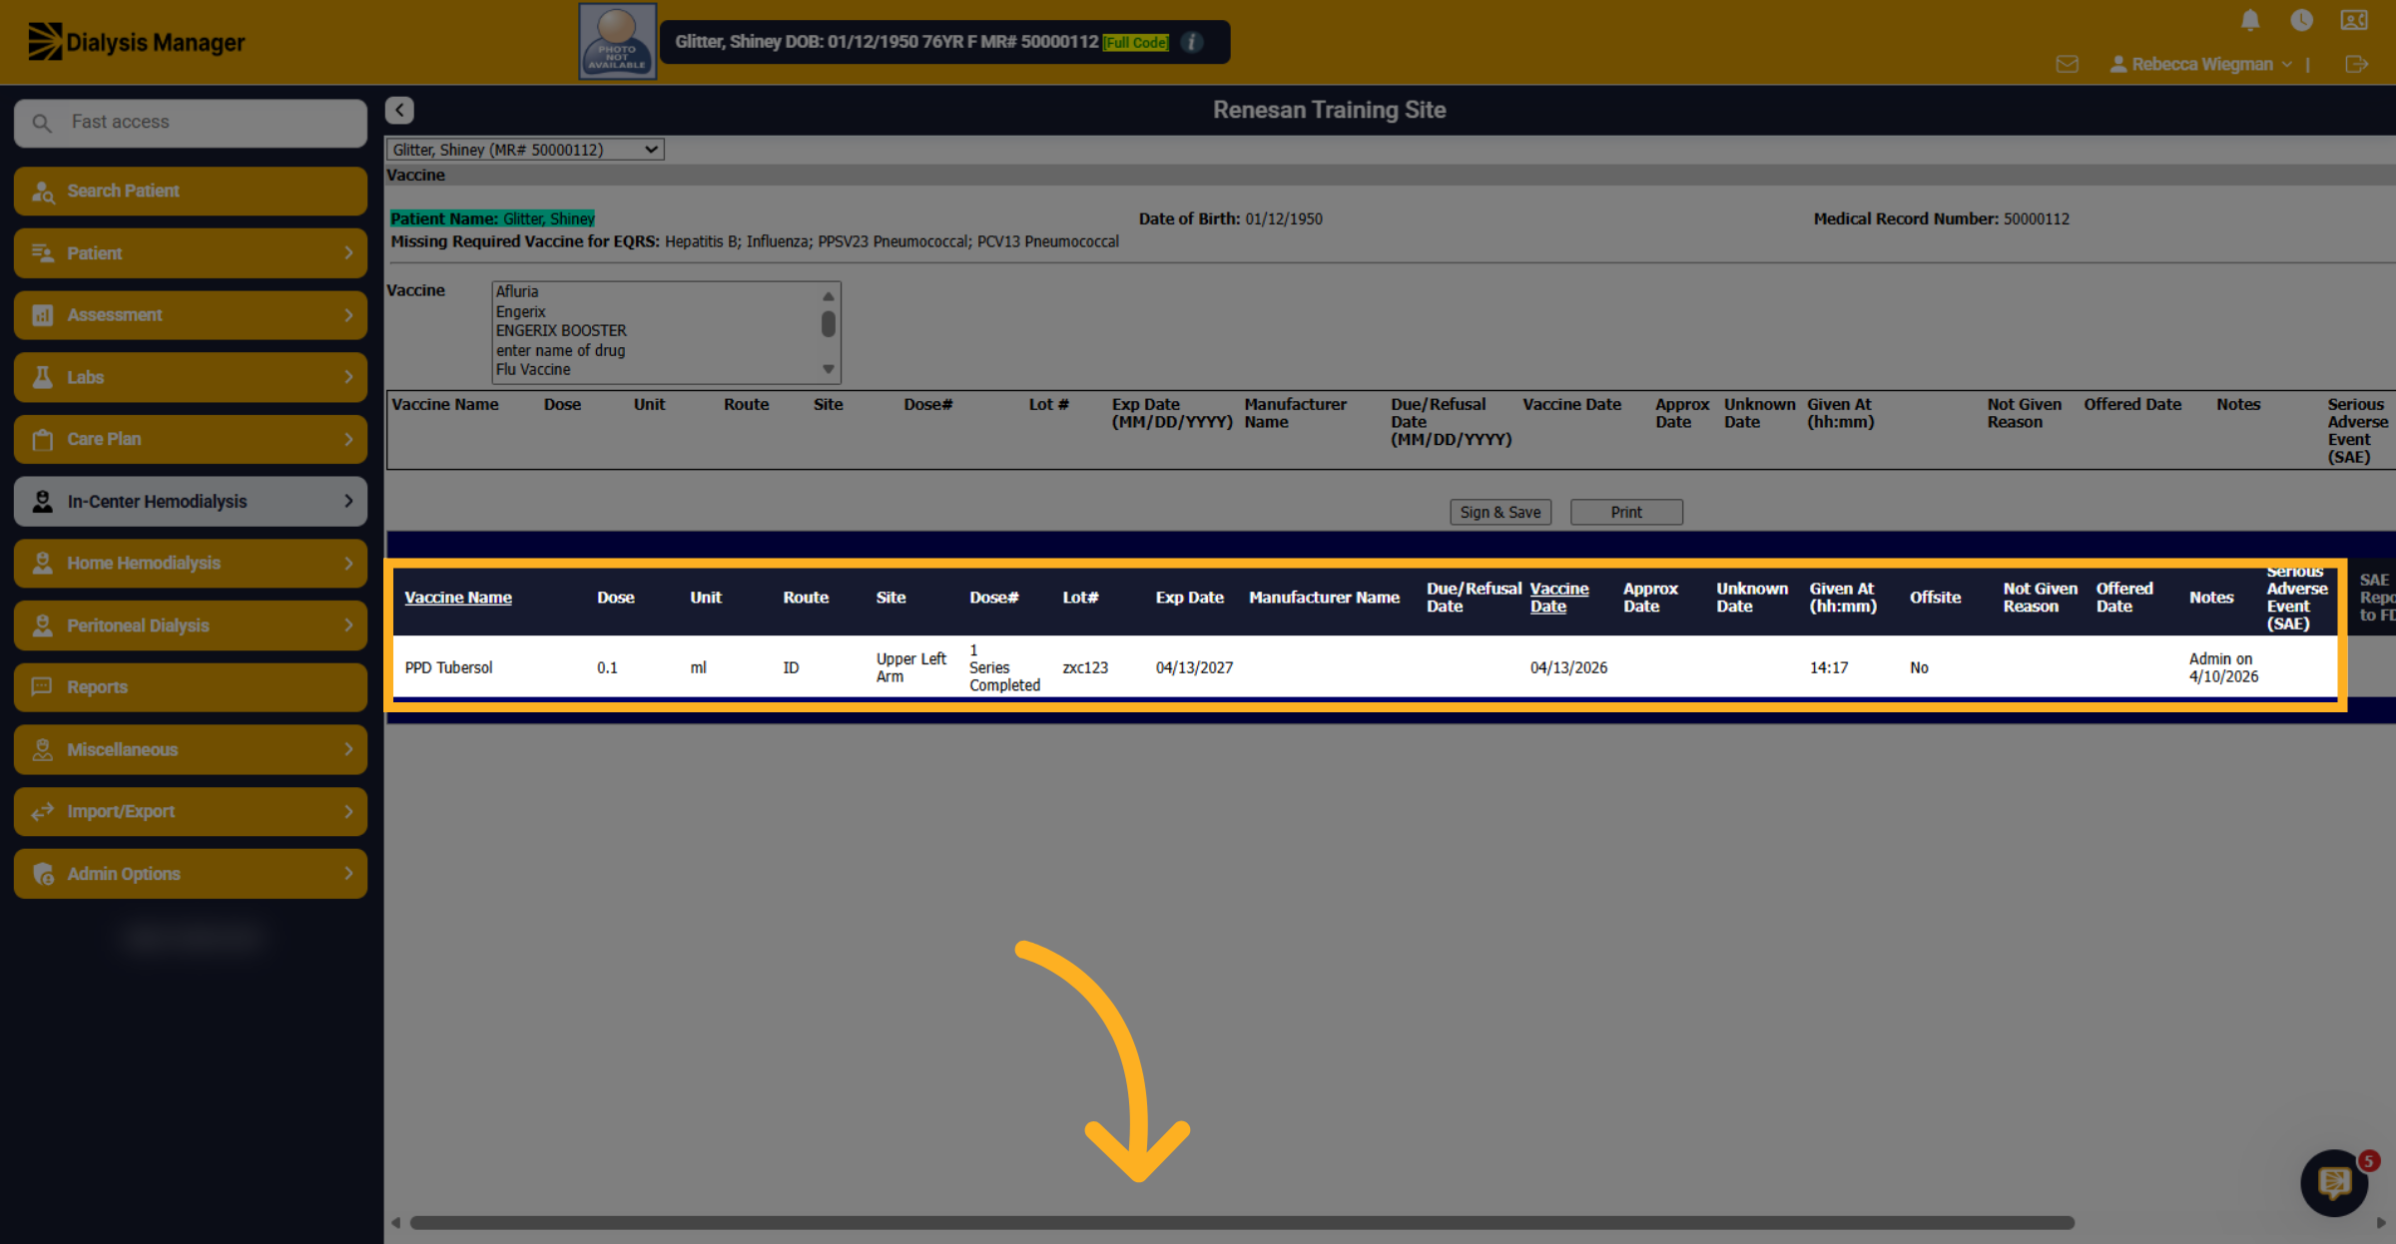Open the contact card icon
The height and width of the screenshot is (1244, 2396).
(2354, 20)
